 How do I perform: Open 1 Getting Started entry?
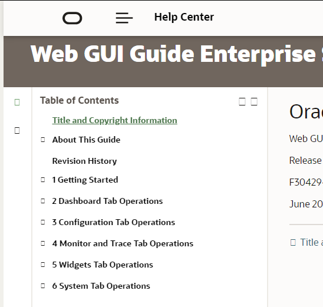tap(85, 180)
